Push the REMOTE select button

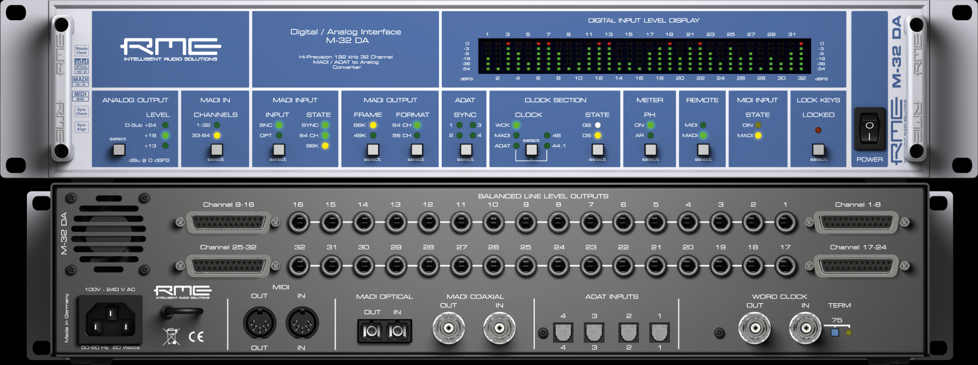click(703, 149)
